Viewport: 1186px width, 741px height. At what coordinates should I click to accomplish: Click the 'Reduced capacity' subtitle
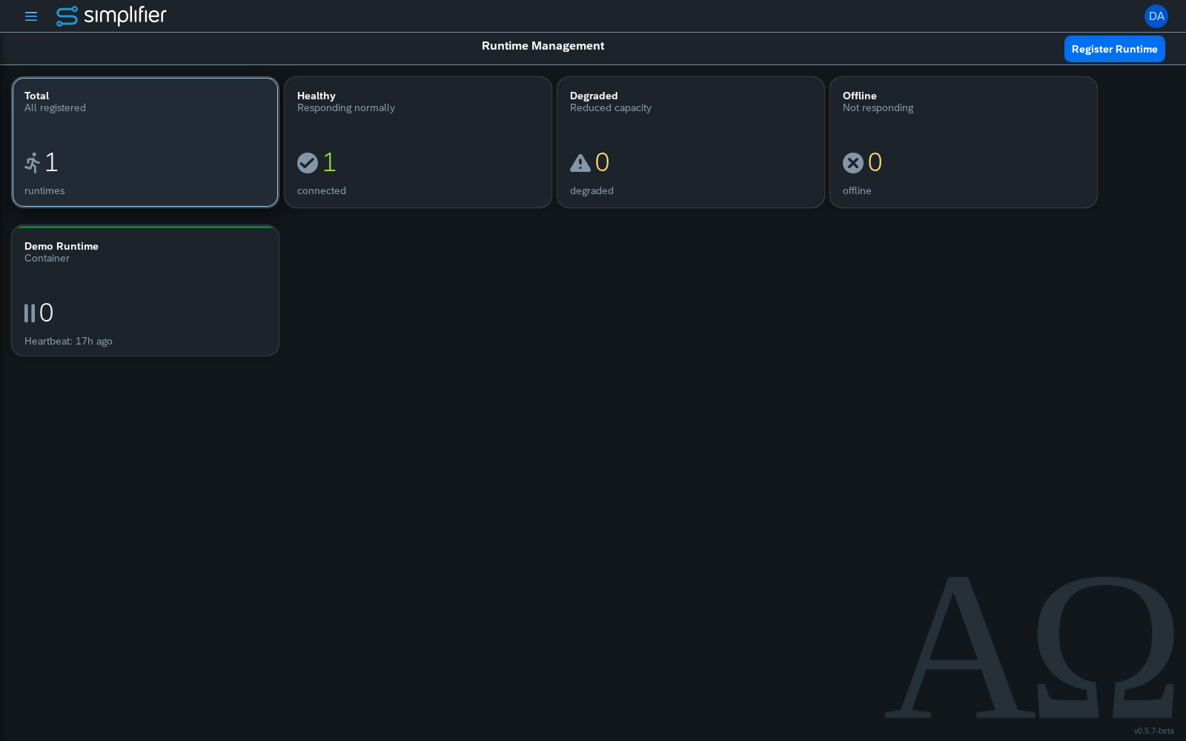tap(611, 108)
